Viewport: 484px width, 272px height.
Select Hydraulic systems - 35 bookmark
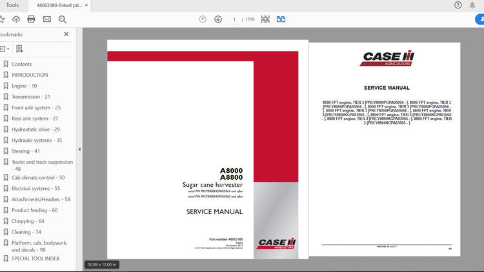(37, 141)
